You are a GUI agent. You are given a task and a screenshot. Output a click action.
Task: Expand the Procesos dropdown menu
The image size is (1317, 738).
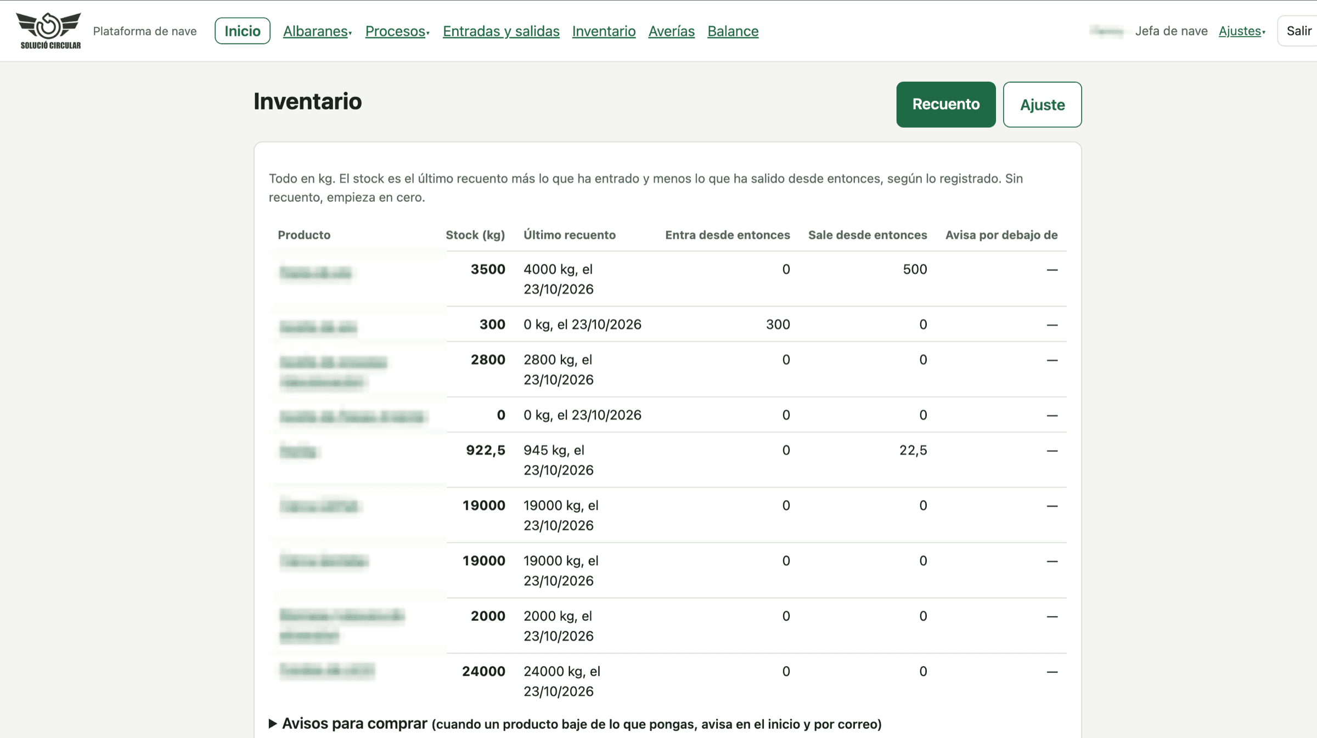click(x=397, y=31)
